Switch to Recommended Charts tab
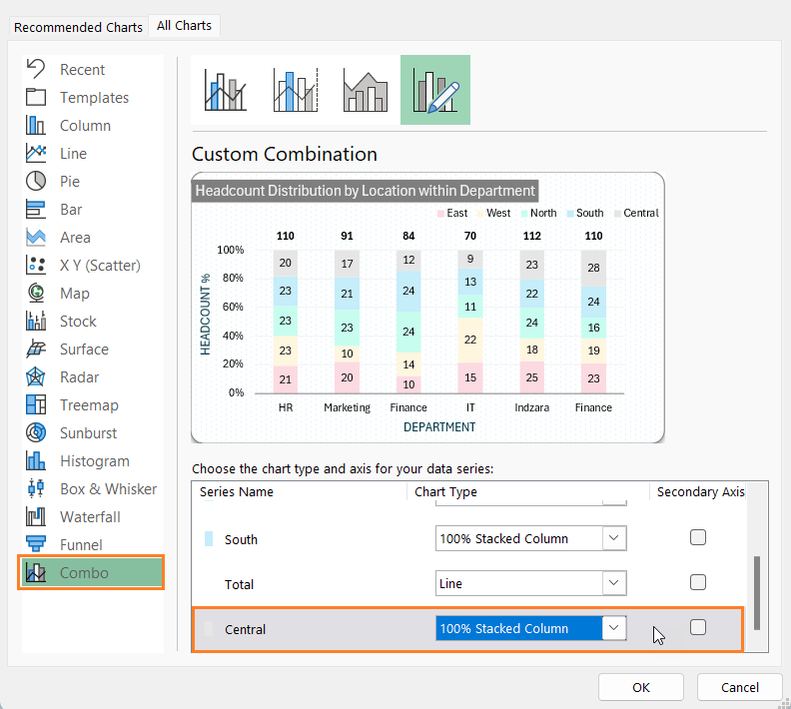The width and height of the screenshot is (791, 709). click(x=78, y=27)
